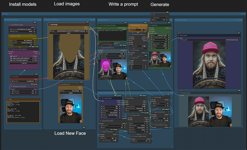Screen dimensions: 247x150
Task: Collapse the EmptyImage node via its title dot
Action: coord(153,97)
